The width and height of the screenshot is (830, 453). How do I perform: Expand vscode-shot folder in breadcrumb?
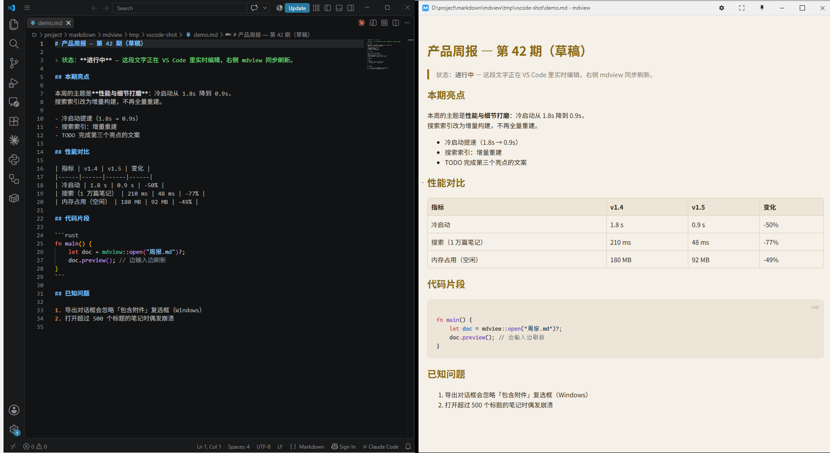coord(161,35)
